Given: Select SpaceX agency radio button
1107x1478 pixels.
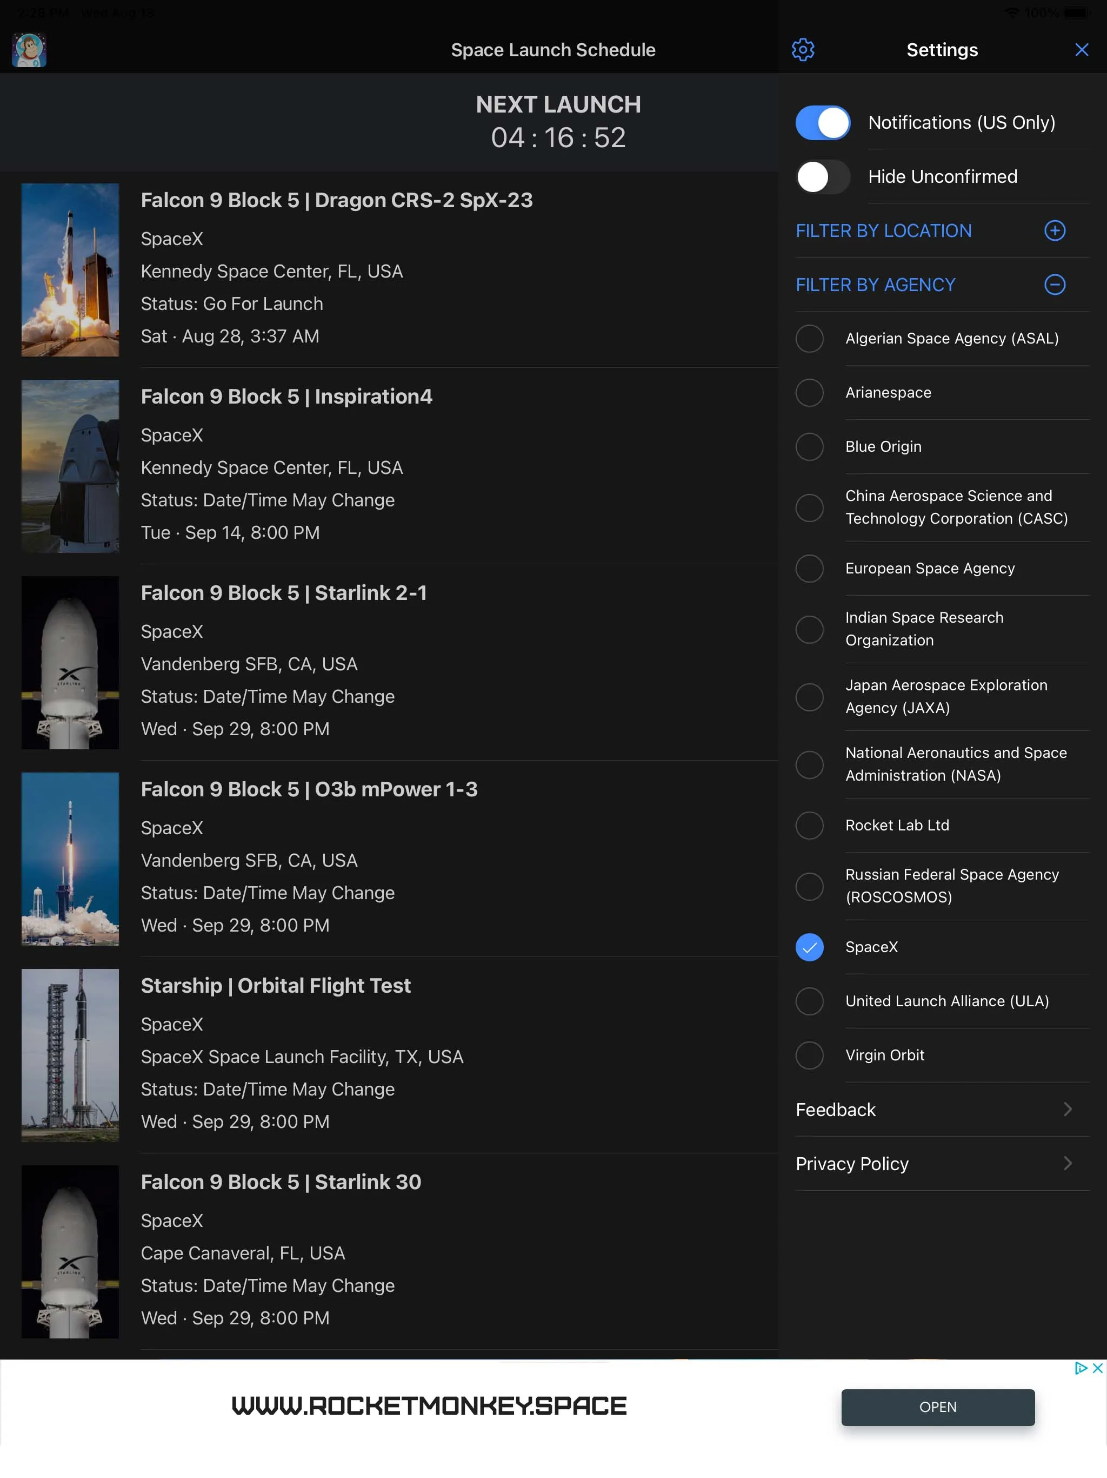Looking at the screenshot, I should pyautogui.click(x=809, y=946).
